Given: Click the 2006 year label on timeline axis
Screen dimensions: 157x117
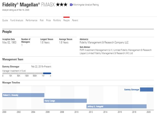Looking at the screenshot, I should pyautogui.click(x=48, y=112).
